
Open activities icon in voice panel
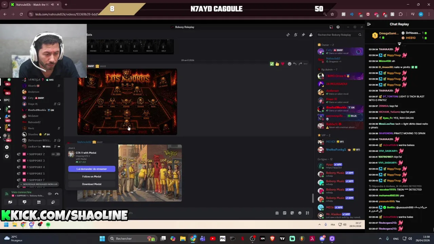39,202
